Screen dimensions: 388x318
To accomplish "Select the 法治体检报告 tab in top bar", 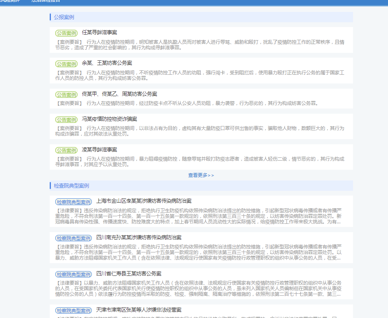I will 46,1.
